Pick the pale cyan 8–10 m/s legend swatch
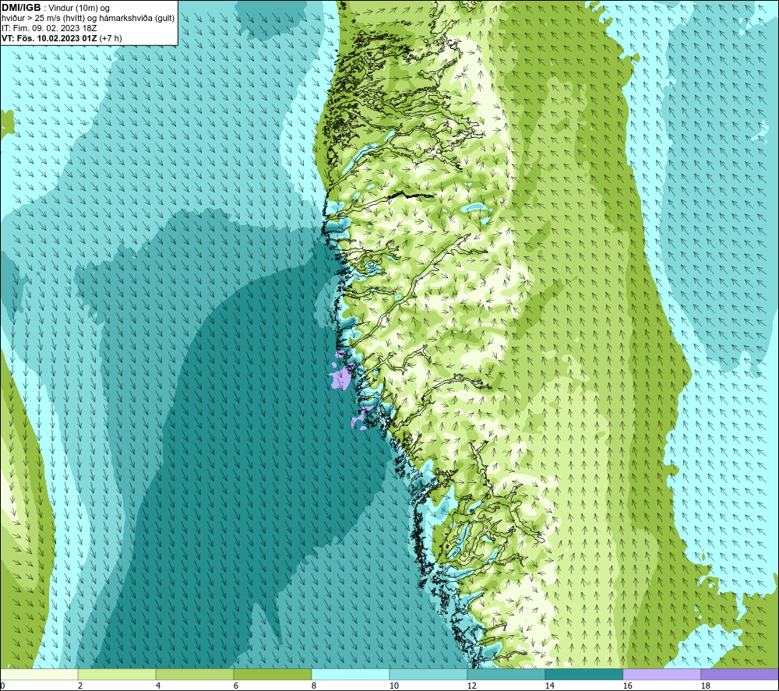Image resolution: width=779 pixels, height=691 pixels. pyautogui.click(x=351, y=675)
